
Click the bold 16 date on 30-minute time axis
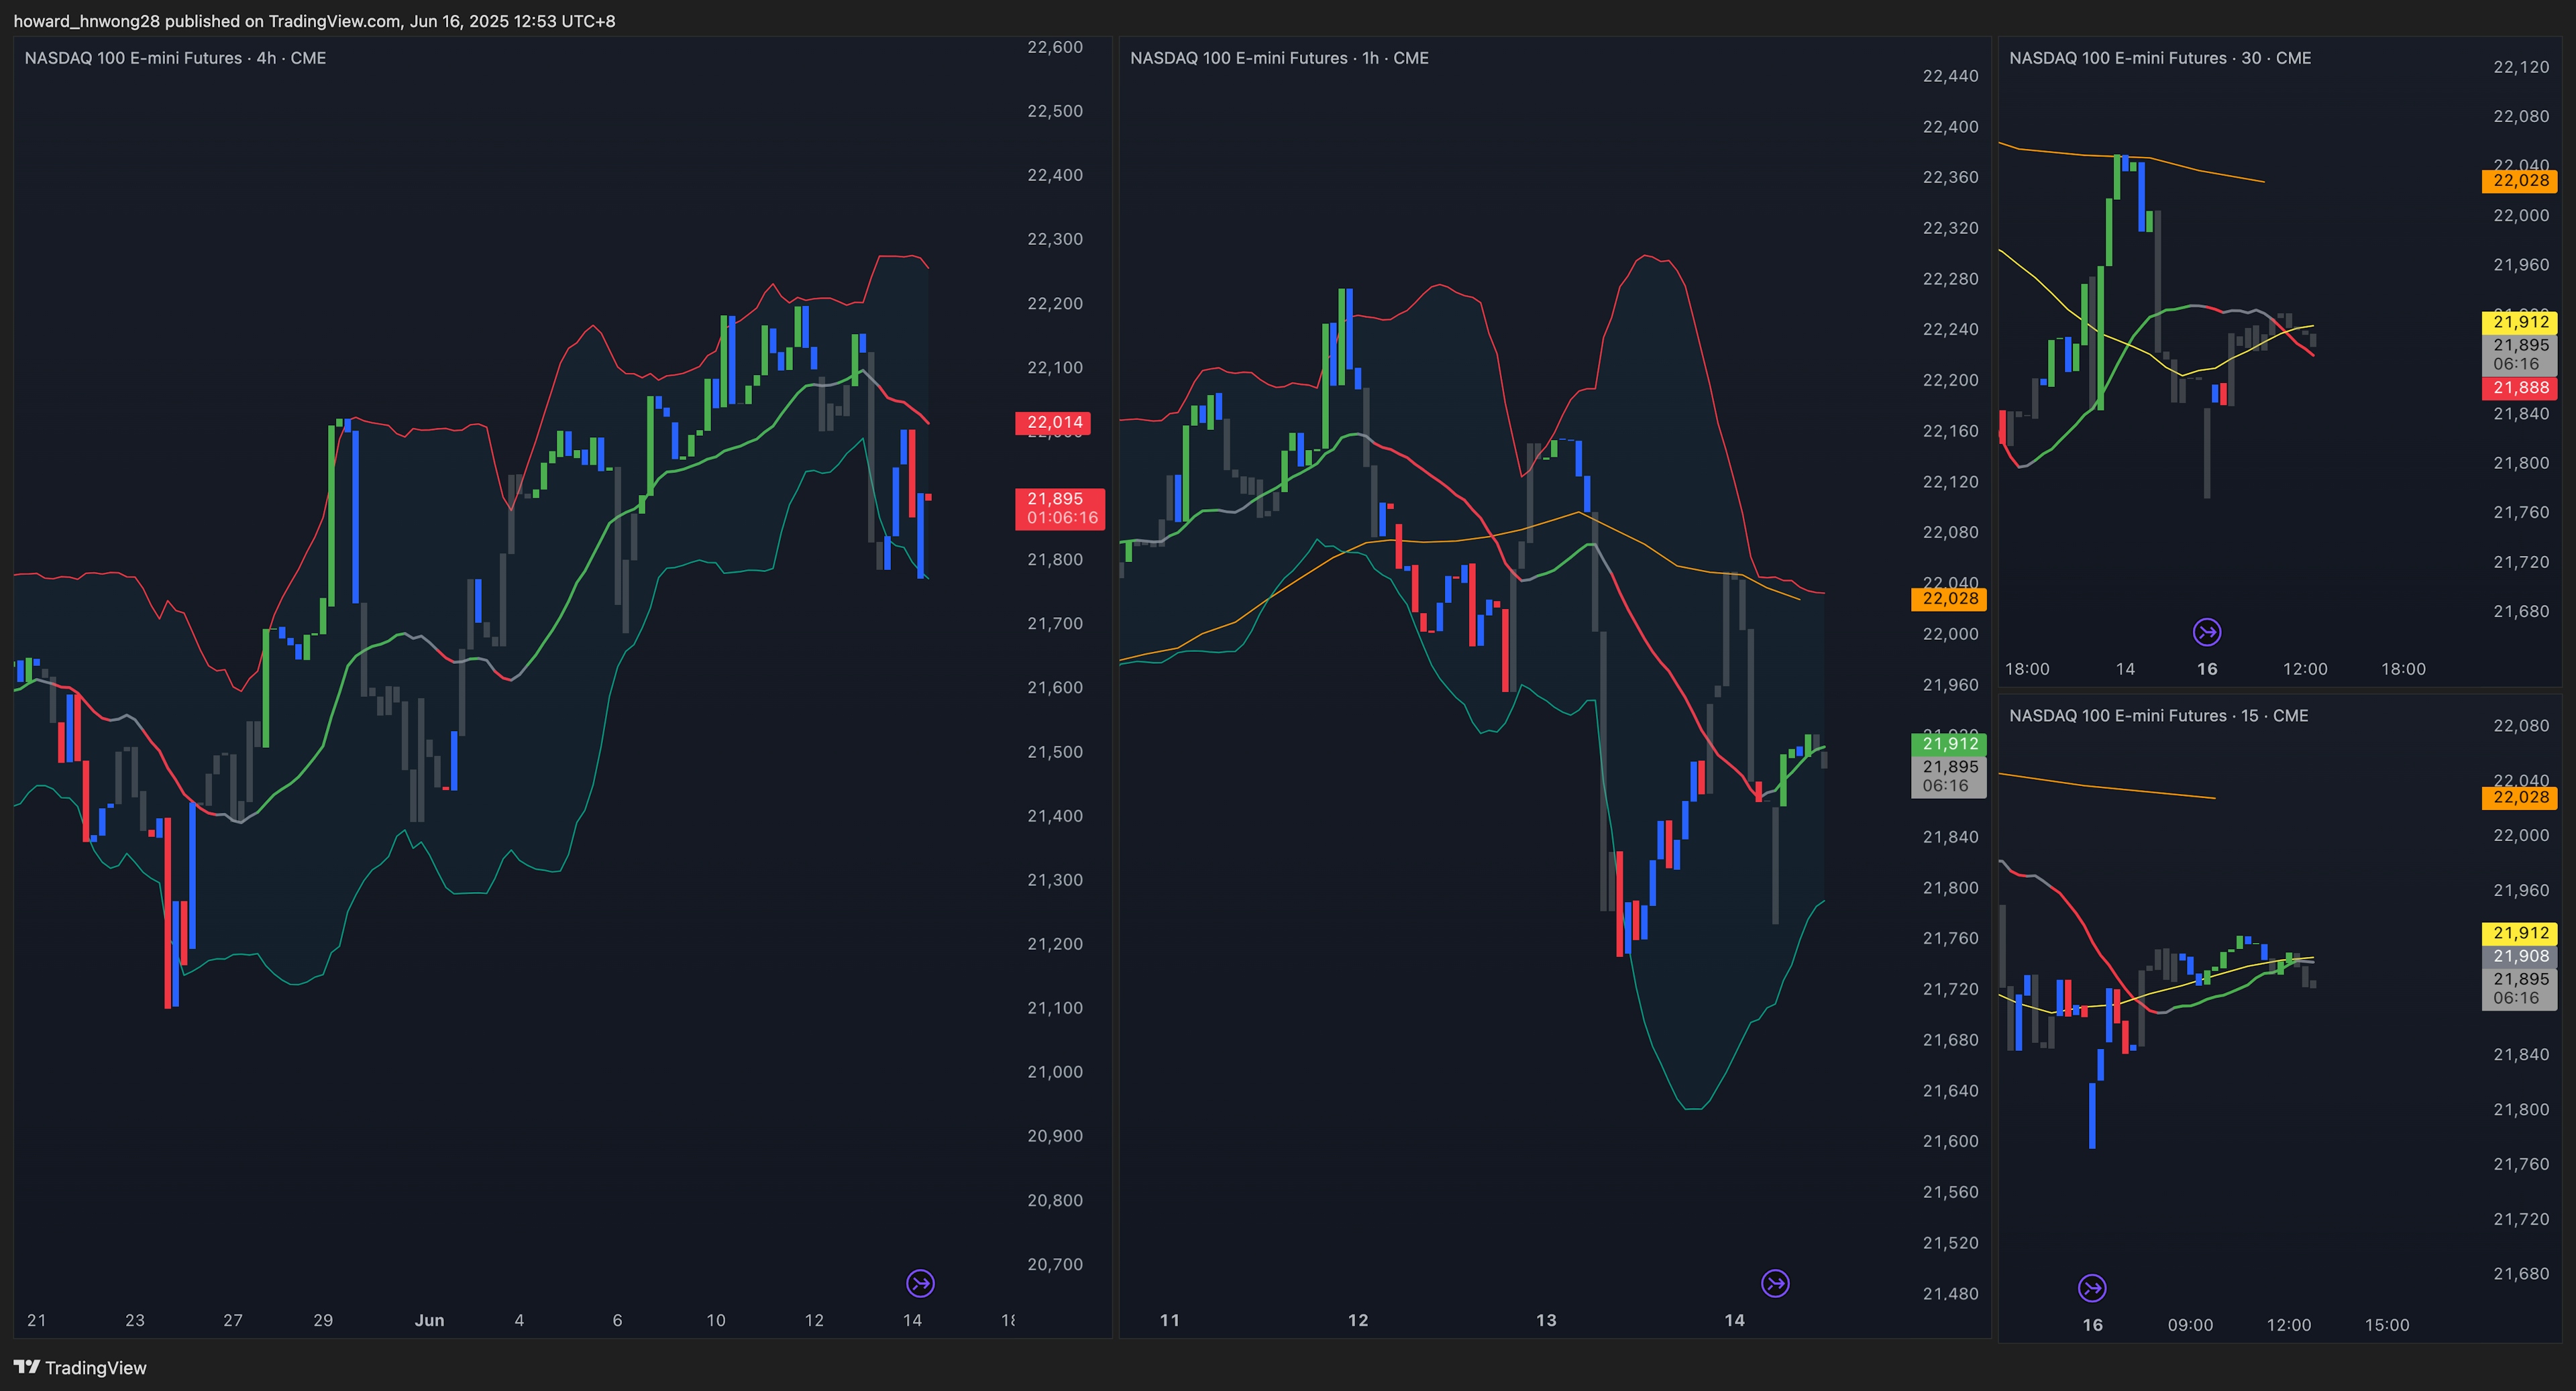pos(2207,669)
